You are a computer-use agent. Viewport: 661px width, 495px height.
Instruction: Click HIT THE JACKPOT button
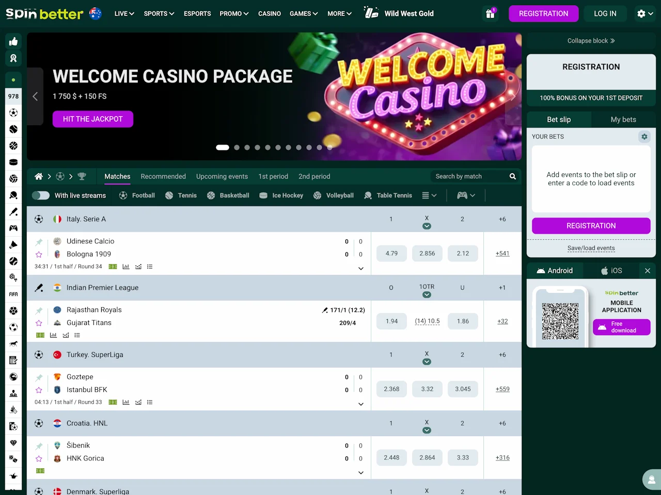[93, 119]
